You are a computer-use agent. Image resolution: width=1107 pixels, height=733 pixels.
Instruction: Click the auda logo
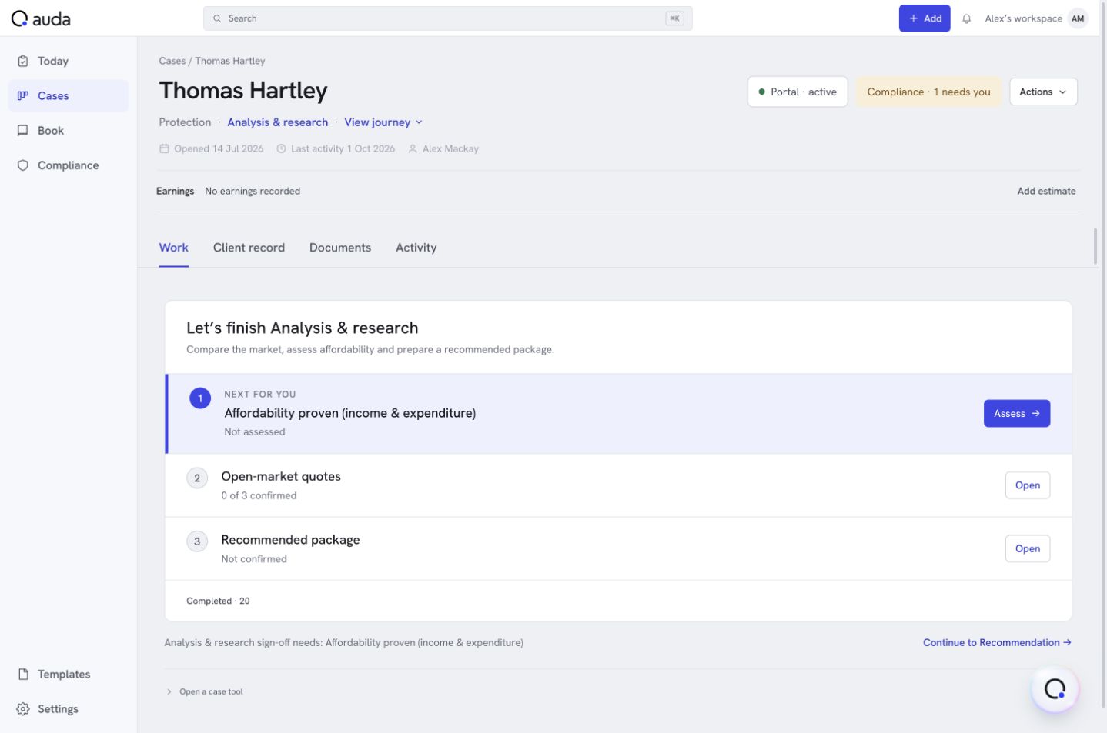(x=41, y=18)
